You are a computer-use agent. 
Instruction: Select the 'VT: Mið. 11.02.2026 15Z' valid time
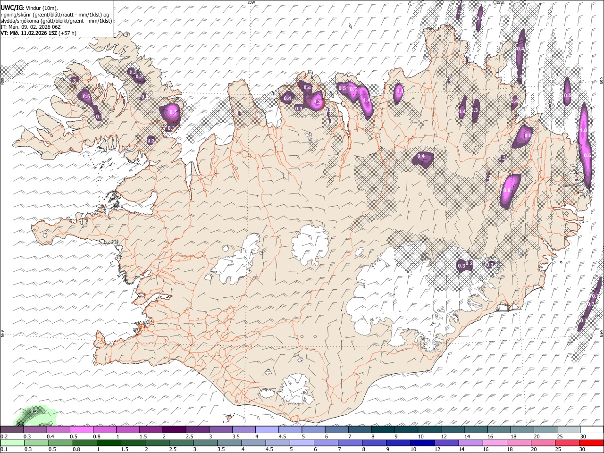coord(29,33)
